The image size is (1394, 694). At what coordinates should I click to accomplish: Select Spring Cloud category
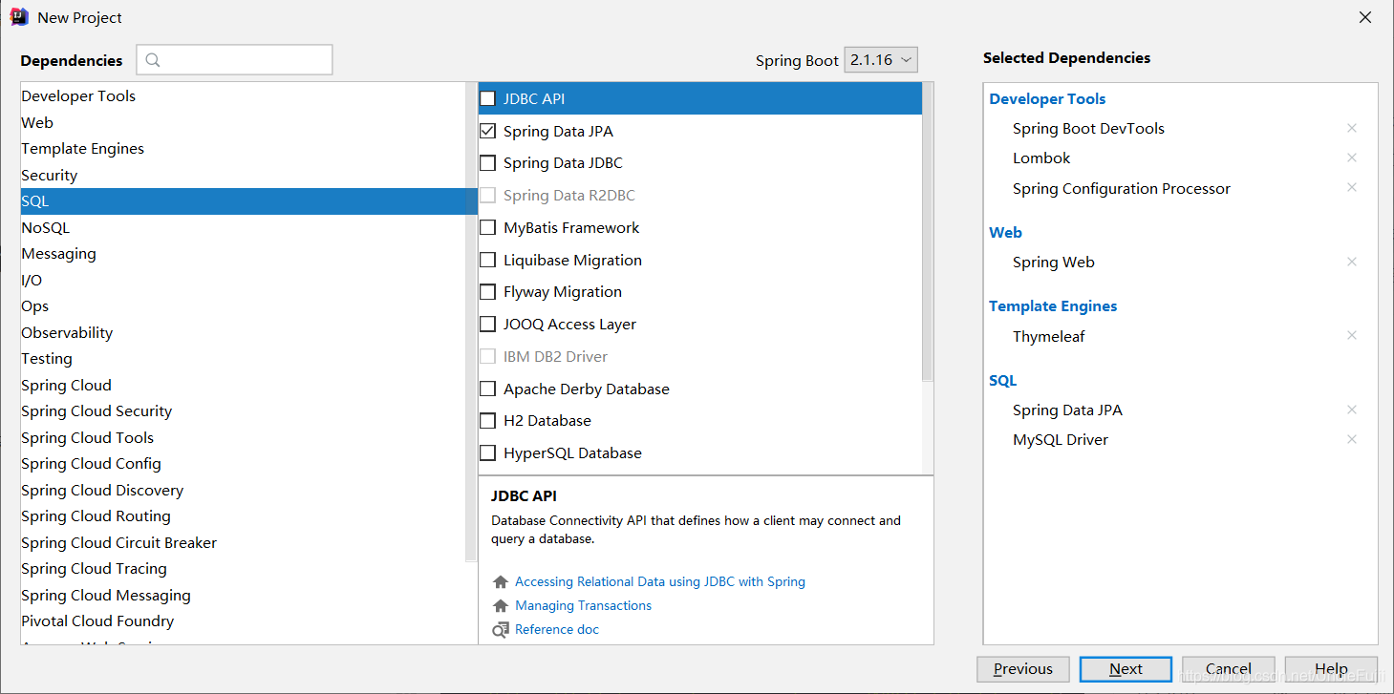point(243,385)
